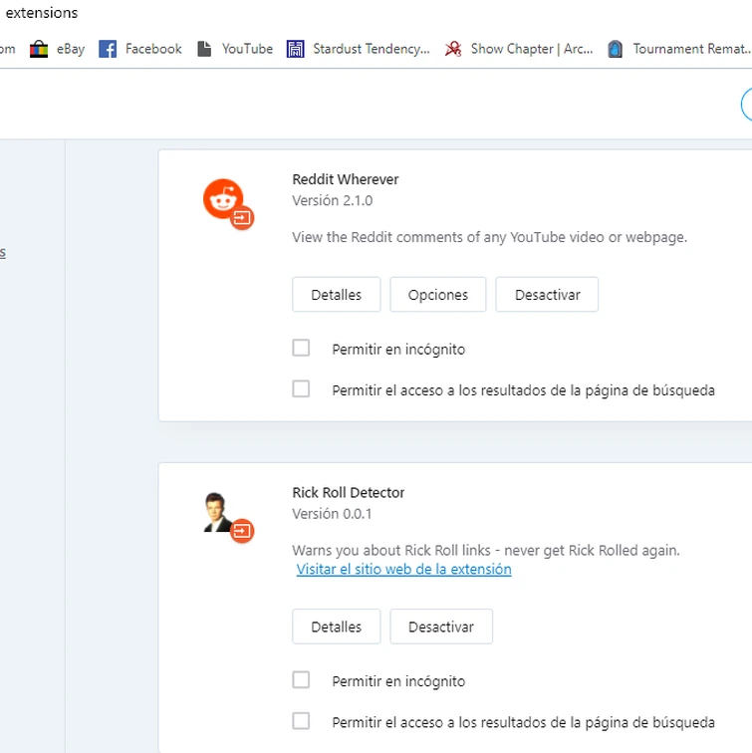Follow 'Visitar el sitio web de la extensión' link
Viewport: 752px width, 753px height.
tap(403, 570)
